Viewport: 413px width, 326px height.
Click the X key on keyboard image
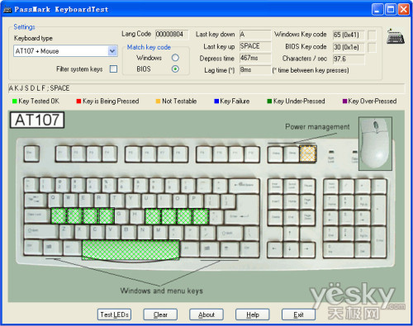tap(82, 232)
